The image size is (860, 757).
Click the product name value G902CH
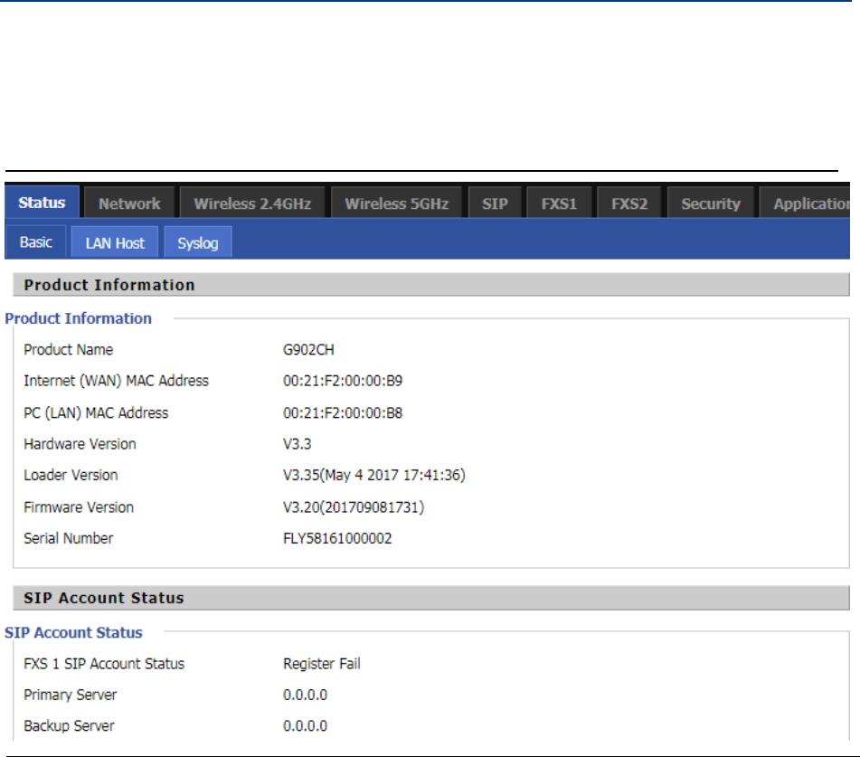[309, 350]
